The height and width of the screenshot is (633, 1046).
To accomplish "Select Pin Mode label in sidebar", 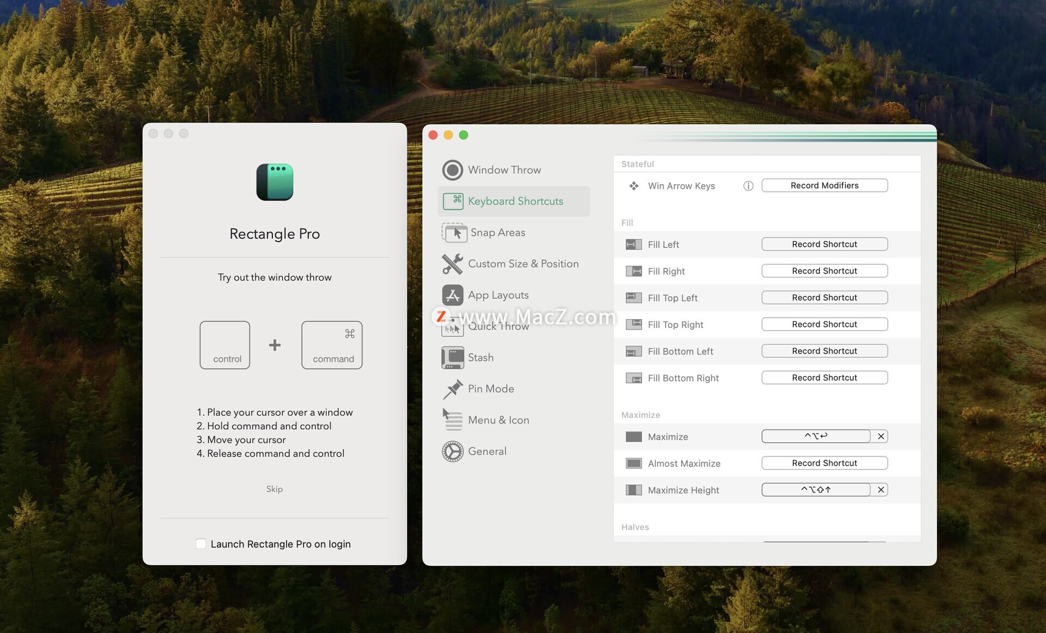I will pyautogui.click(x=491, y=389).
